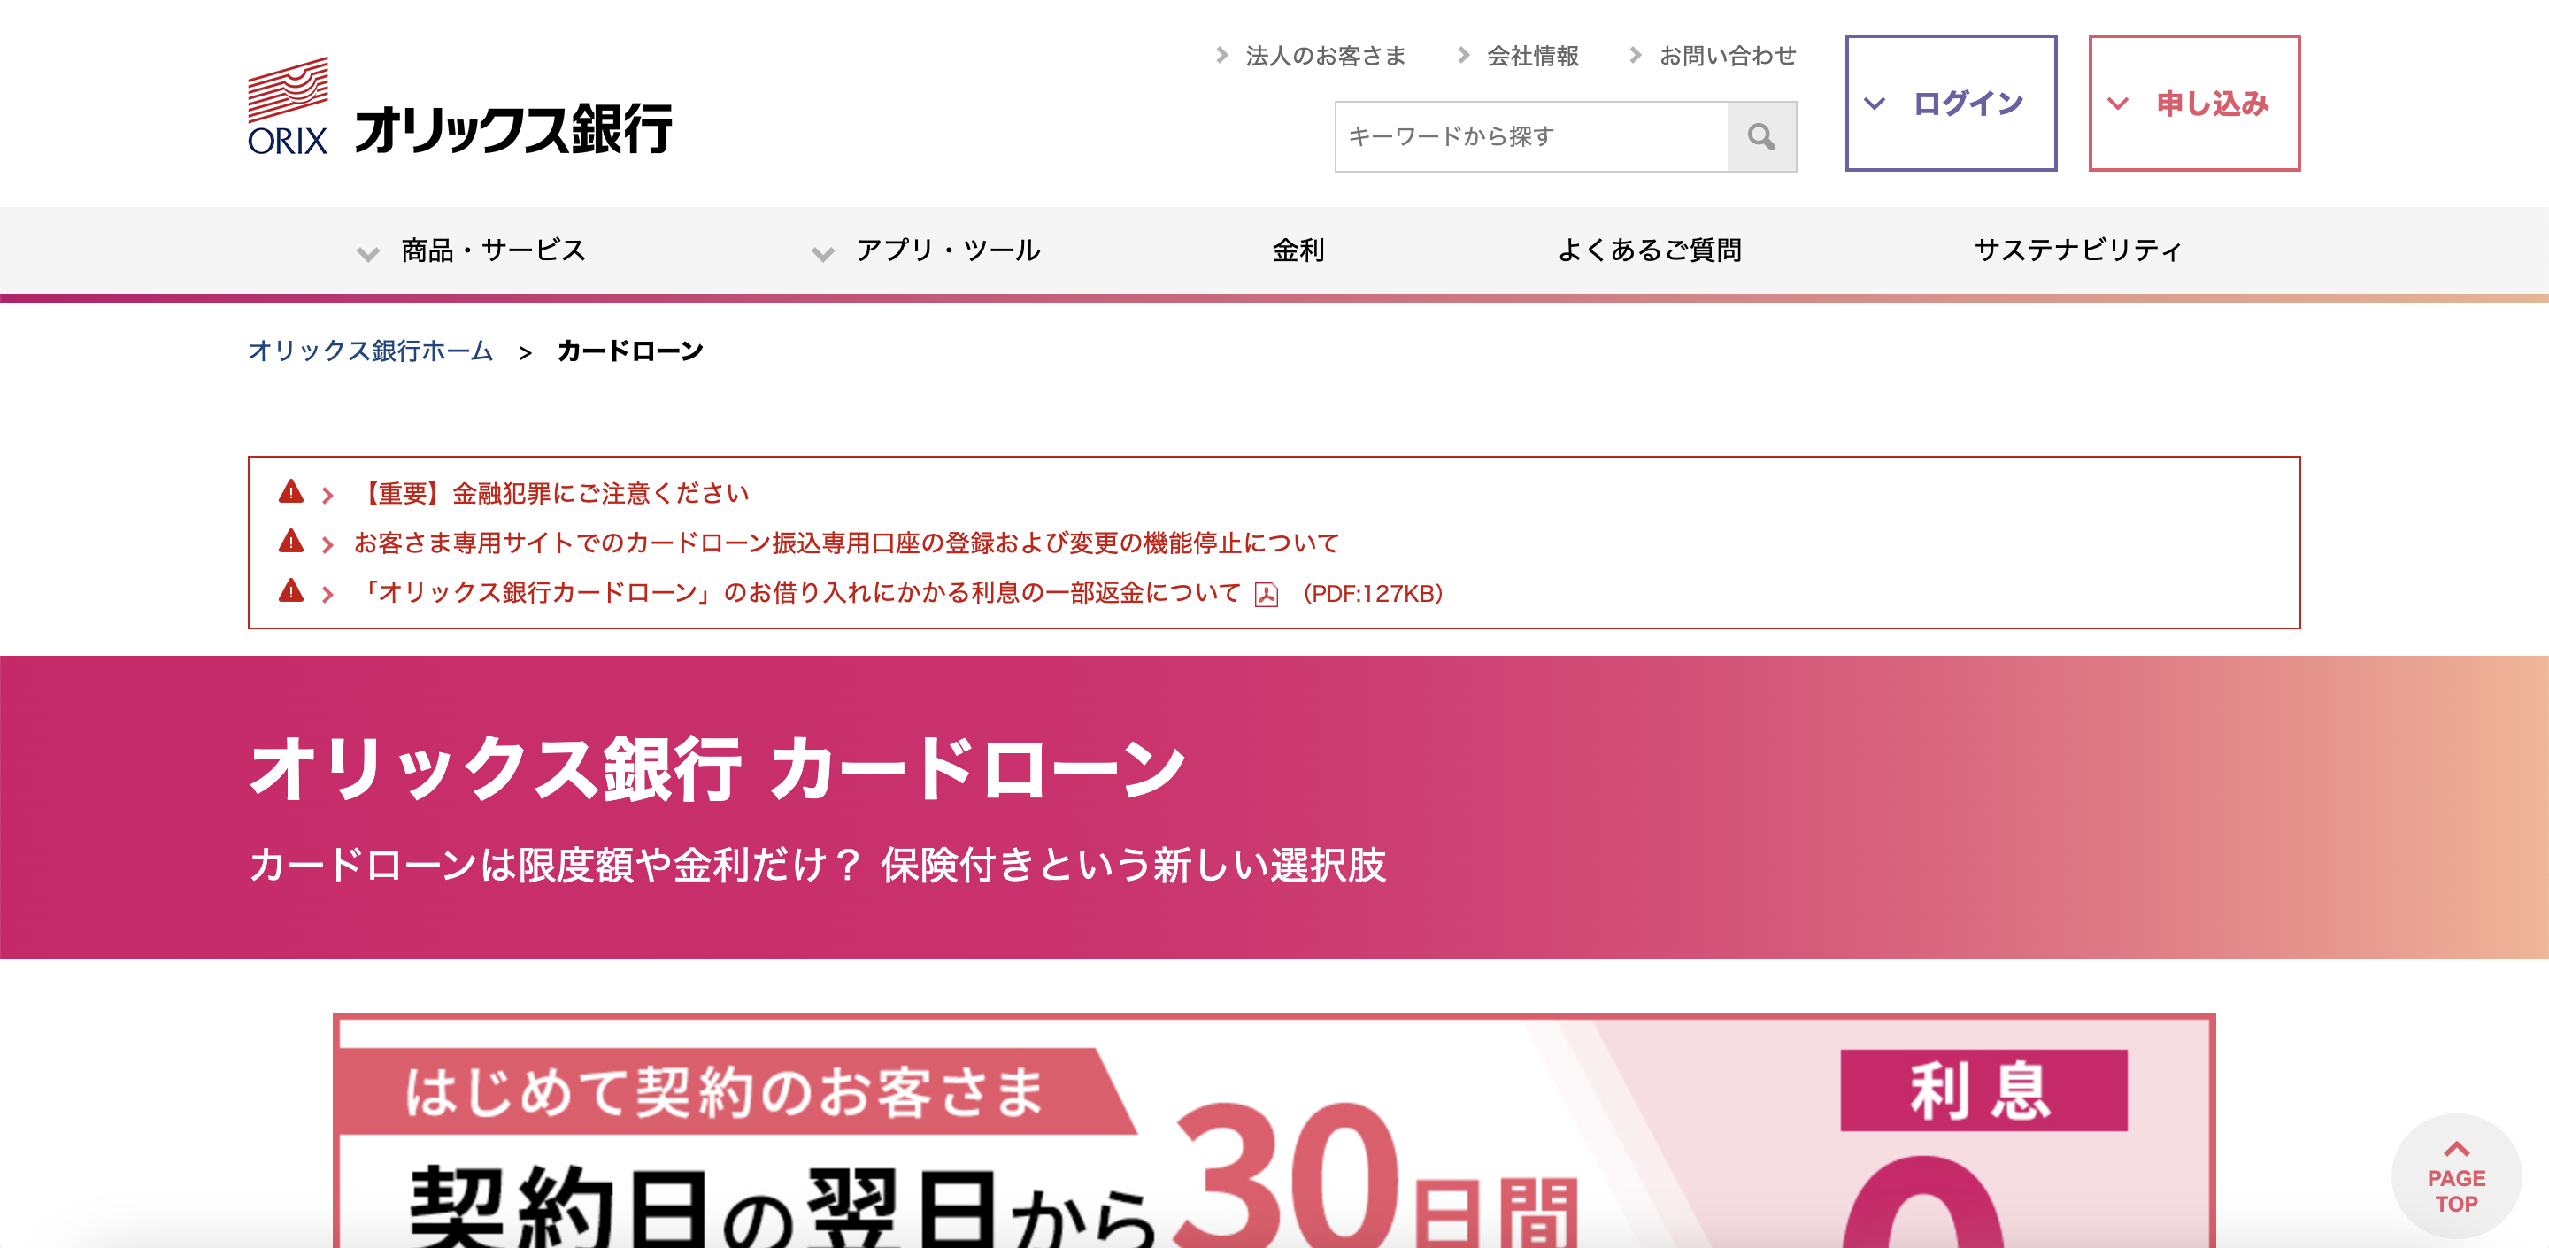Image resolution: width=2549 pixels, height=1248 pixels.
Task: Click the オリックス銀行ホーム breadcrumb link
Action: point(371,350)
